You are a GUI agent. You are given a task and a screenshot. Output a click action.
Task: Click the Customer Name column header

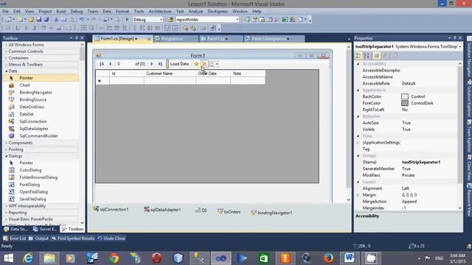click(x=170, y=74)
